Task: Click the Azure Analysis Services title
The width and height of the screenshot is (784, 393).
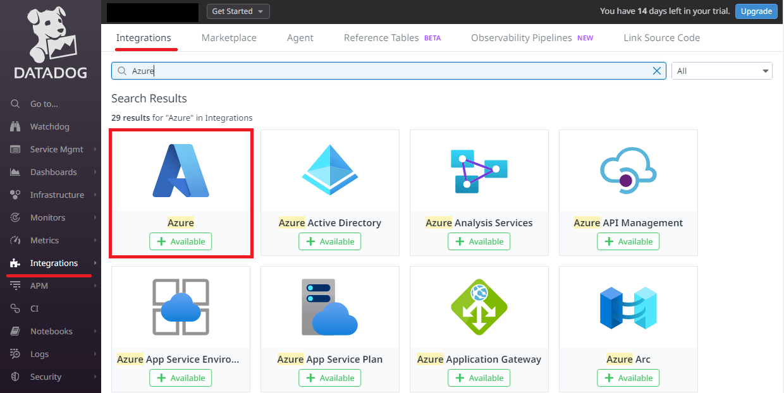Action: point(479,222)
